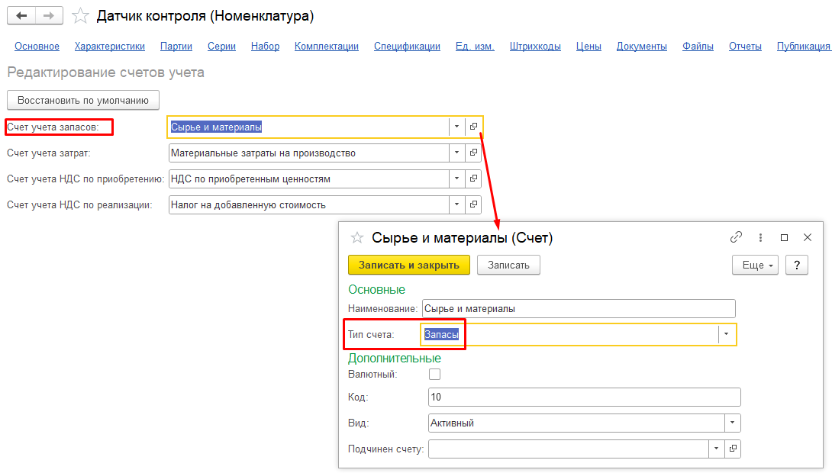The width and height of the screenshot is (832, 473).
Task: Open the Публикация link
Action: [x=804, y=46]
